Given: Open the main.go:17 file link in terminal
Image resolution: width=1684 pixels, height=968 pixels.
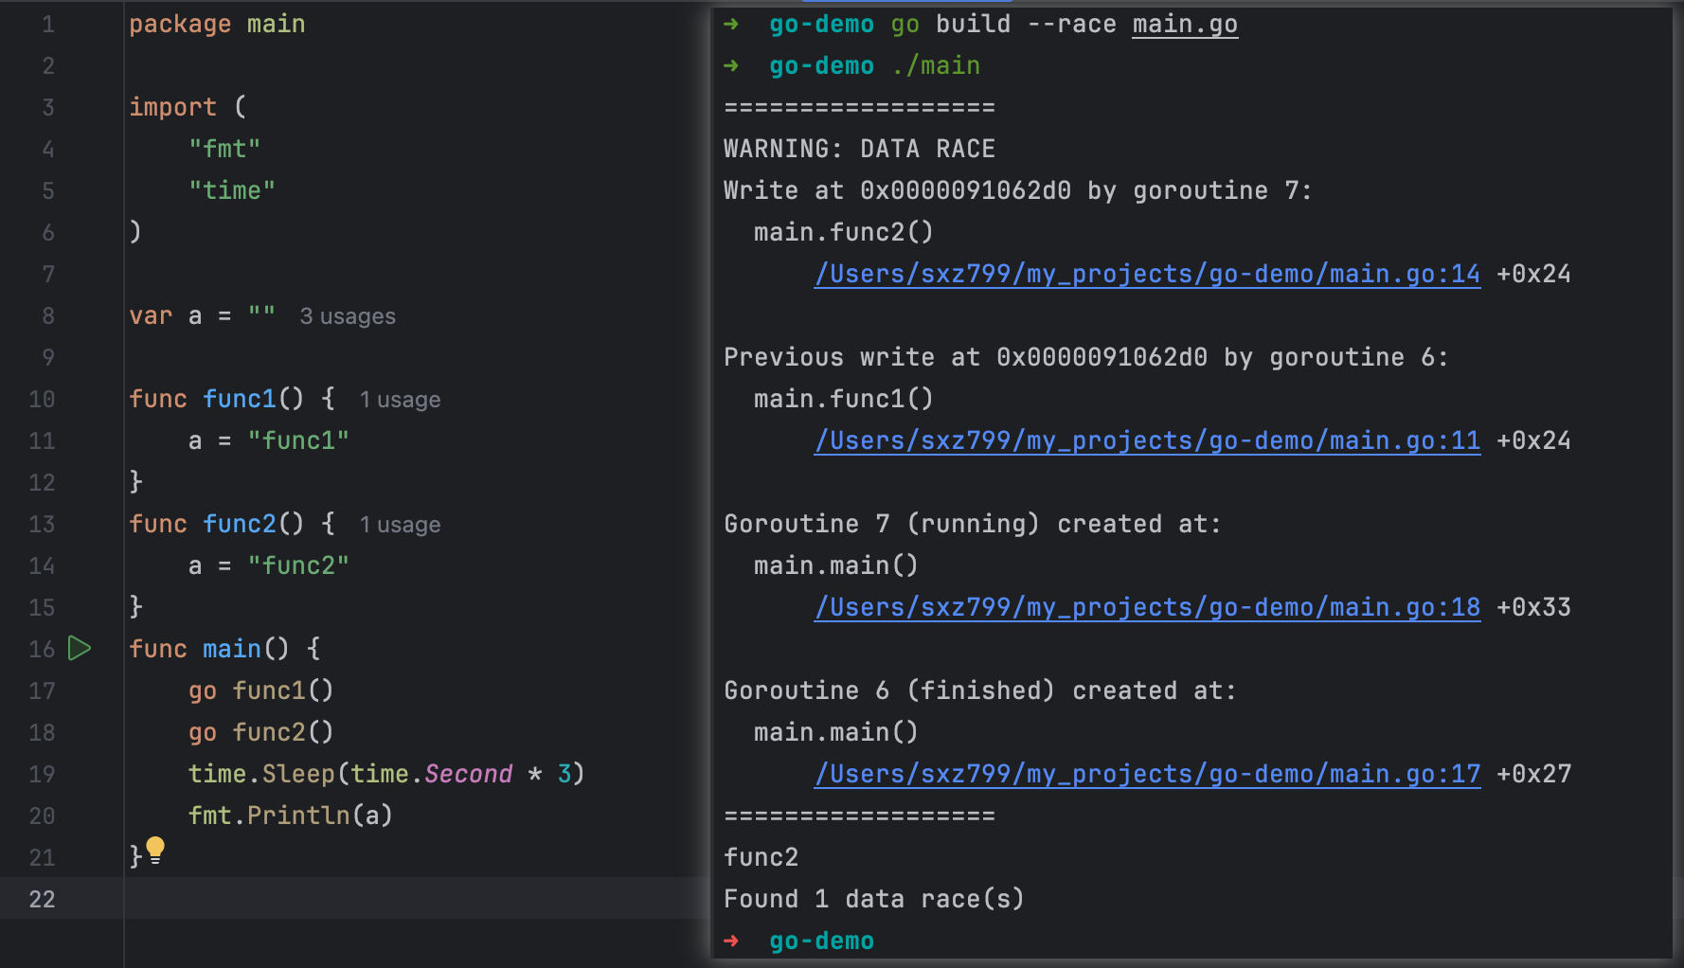Looking at the screenshot, I should click(x=1147, y=775).
